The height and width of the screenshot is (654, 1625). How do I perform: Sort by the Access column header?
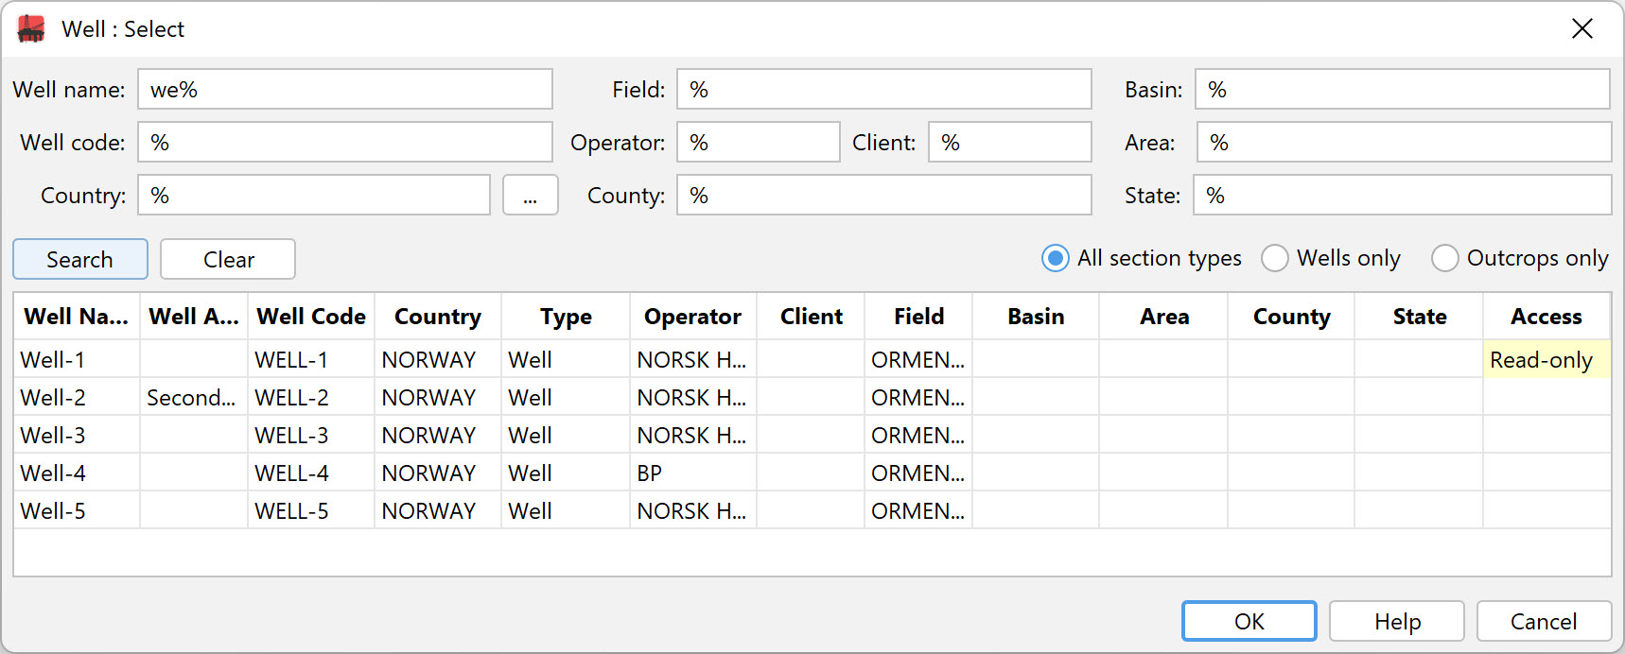click(x=1546, y=317)
